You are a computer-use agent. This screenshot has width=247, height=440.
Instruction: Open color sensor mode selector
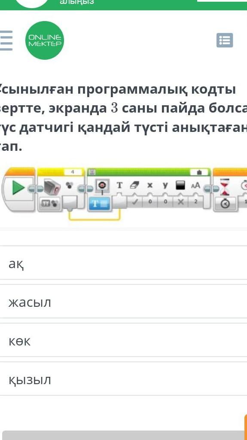pos(50,203)
